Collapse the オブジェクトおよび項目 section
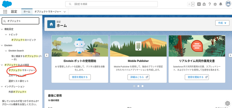This screenshot has height=108, width=232. [x=2, y=65]
